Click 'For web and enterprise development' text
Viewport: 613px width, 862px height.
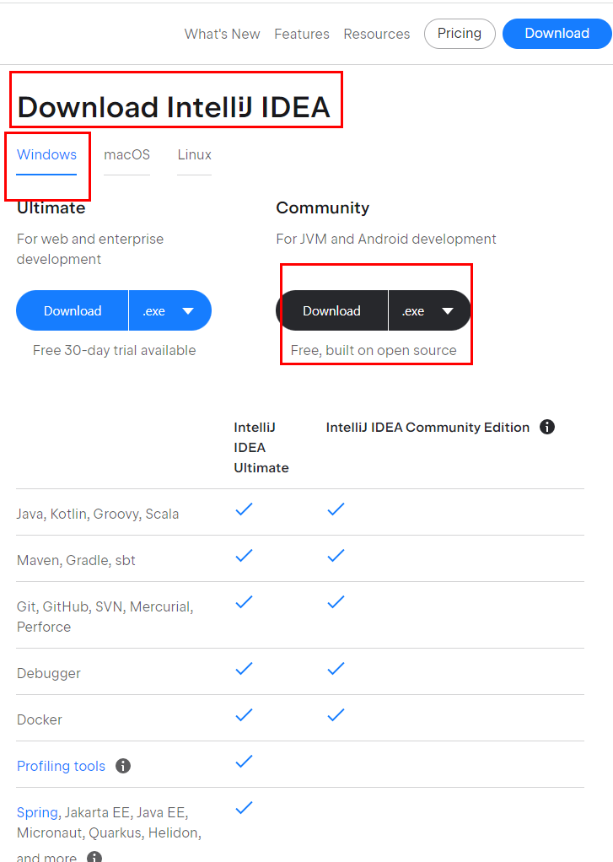[x=90, y=249]
